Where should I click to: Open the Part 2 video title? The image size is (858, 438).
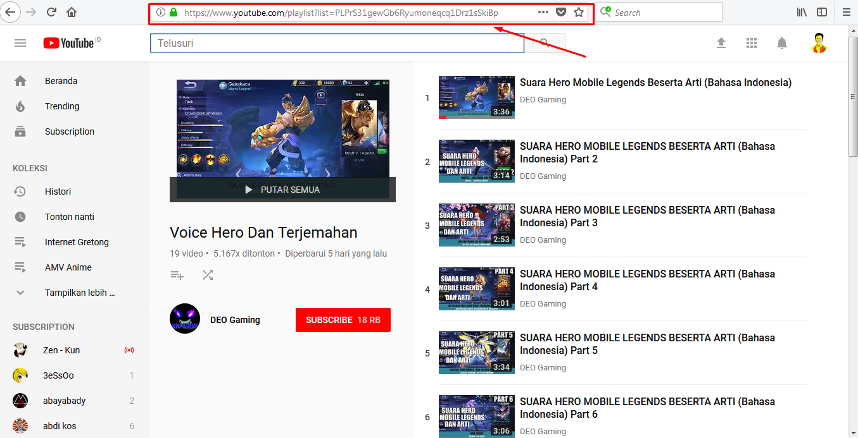pos(647,152)
